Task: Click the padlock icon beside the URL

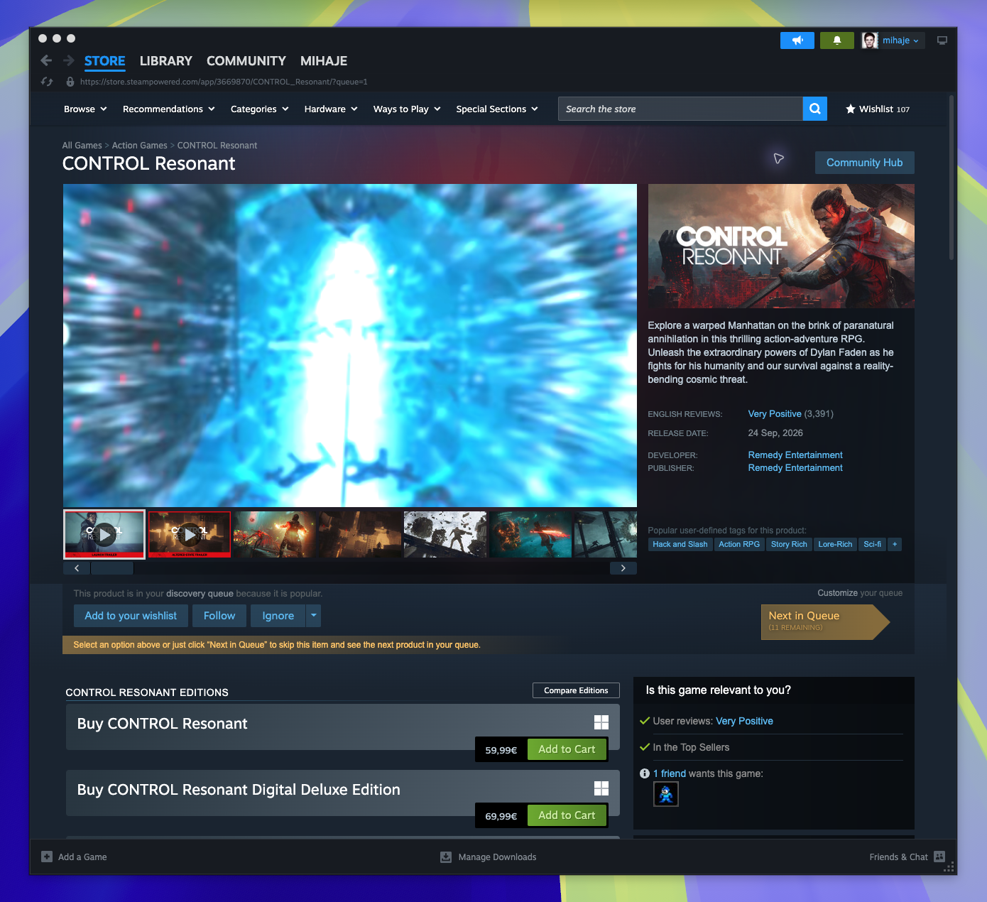Action: pos(70,82)
